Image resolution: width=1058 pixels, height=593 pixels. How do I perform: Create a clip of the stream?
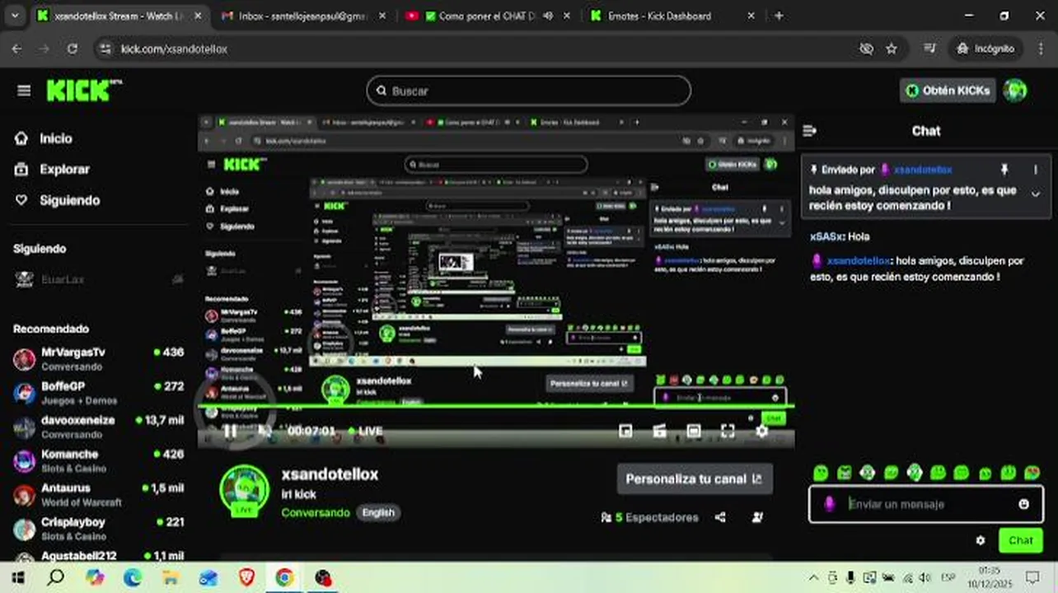tap(659, 431)
